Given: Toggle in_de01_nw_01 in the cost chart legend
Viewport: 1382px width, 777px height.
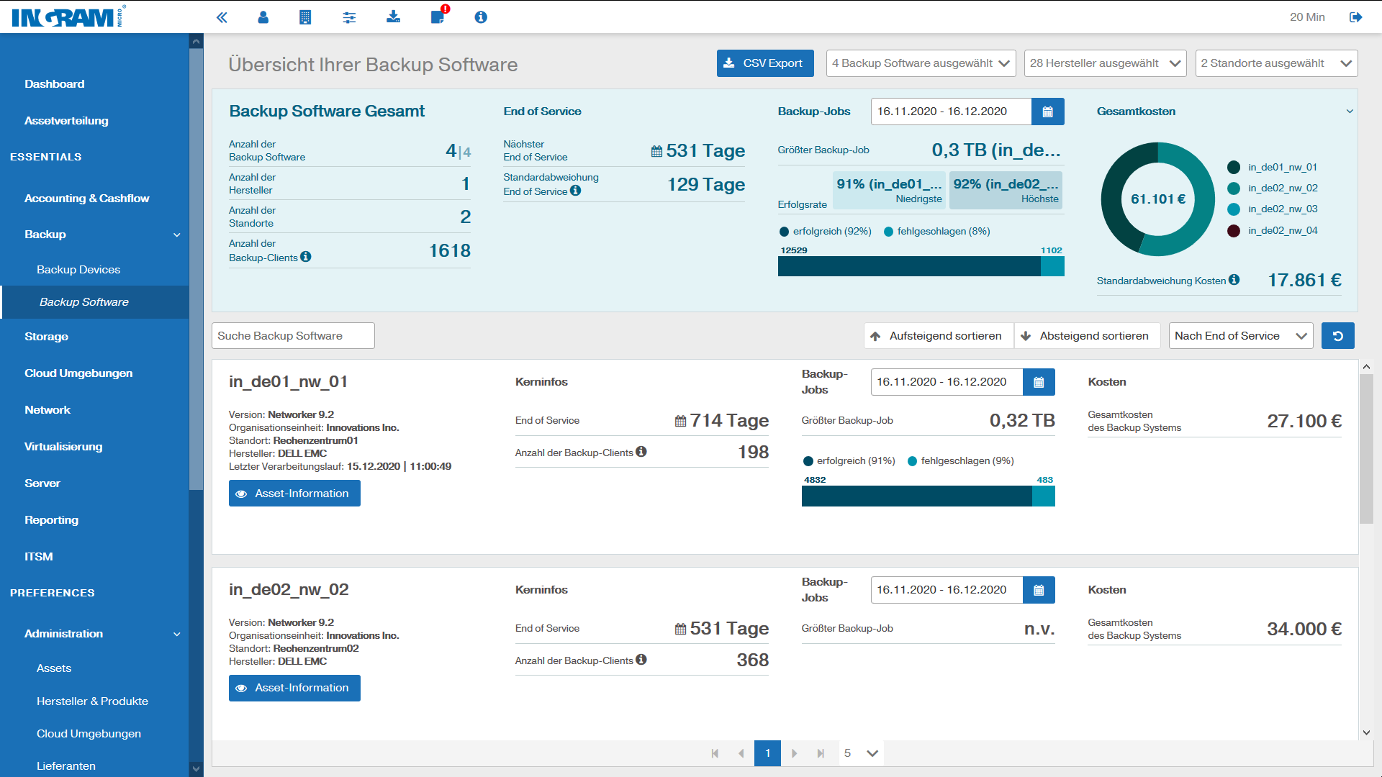Looking at the screenshot, I should [1273, 167].
